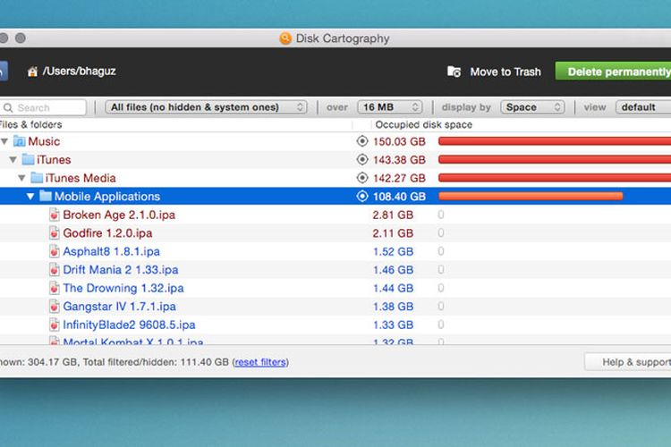Viewport: 671px width, 447px height.
Task: Click the 1.33 GB size value
Action: coord(393,325)
